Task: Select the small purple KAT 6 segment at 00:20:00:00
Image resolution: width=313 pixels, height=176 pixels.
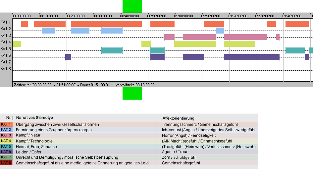Action: [x=68, y=57]
